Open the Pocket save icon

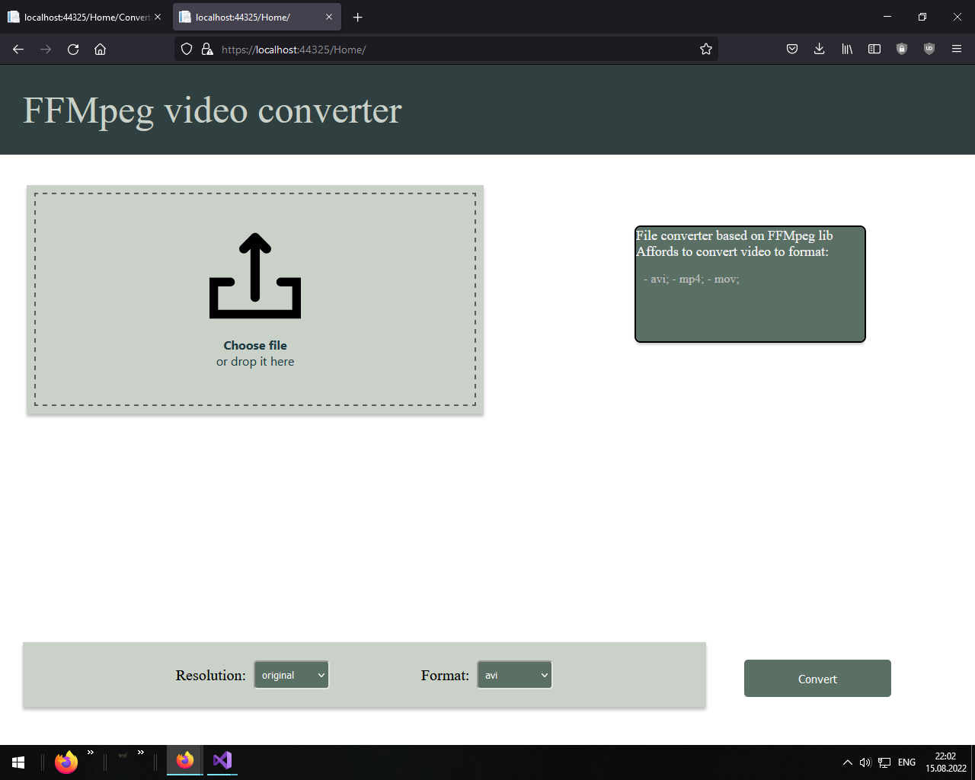[791, 49]
